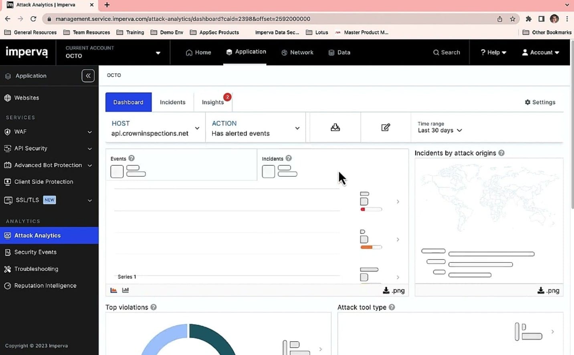This screenshot has height=355, width=574.
Task: Show help for Incidents by attack origins
Action: click(x=501, y=153)
